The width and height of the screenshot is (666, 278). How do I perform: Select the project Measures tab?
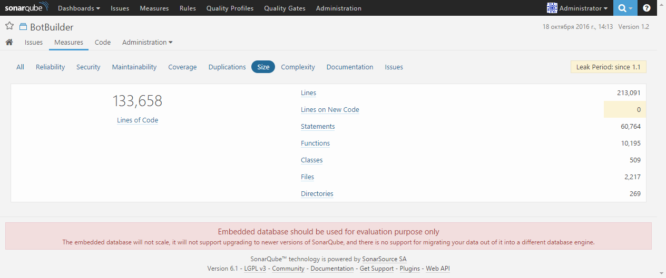click(x=68, y=42)
